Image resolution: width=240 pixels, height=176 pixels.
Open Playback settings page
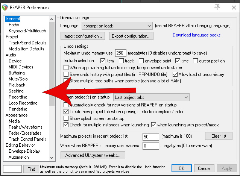click(17, 85)
